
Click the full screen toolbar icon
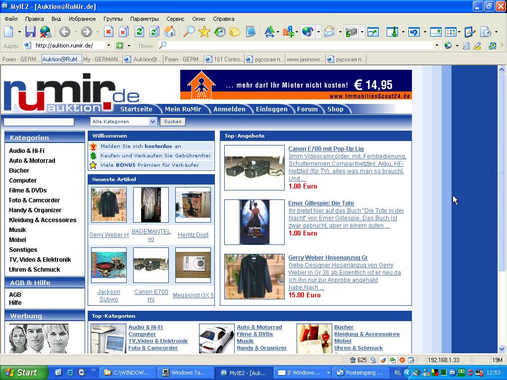(373, 32)
